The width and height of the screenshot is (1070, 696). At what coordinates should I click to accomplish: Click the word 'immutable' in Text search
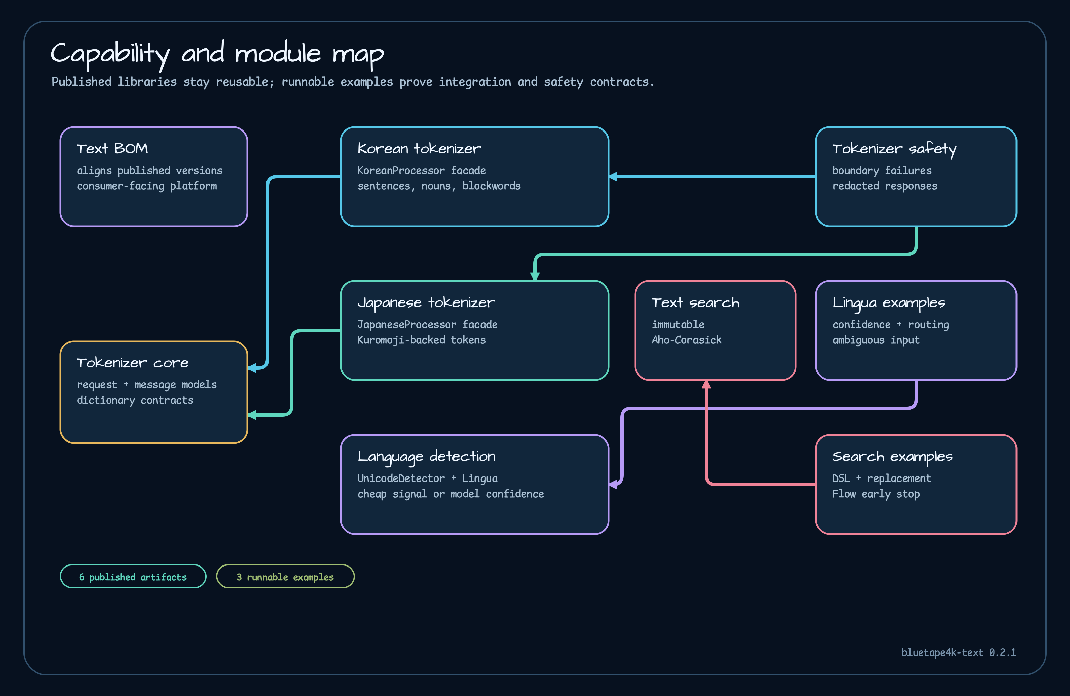(x=678, y=324)
